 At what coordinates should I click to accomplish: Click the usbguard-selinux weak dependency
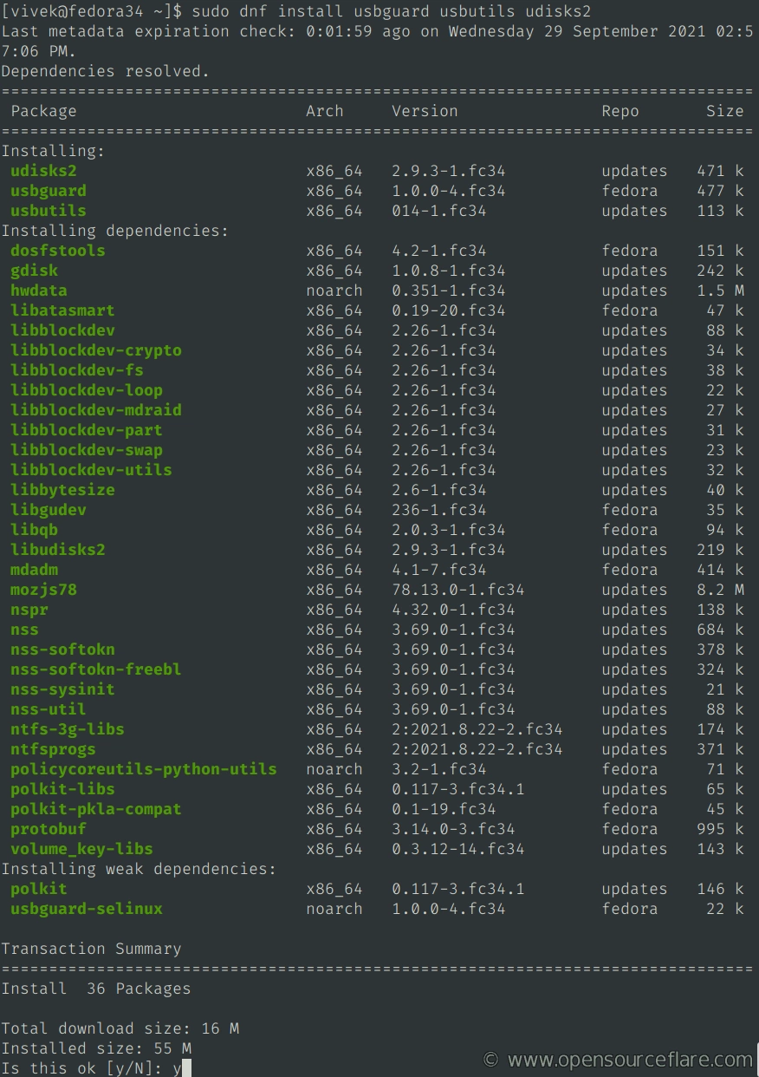point(87,909)
